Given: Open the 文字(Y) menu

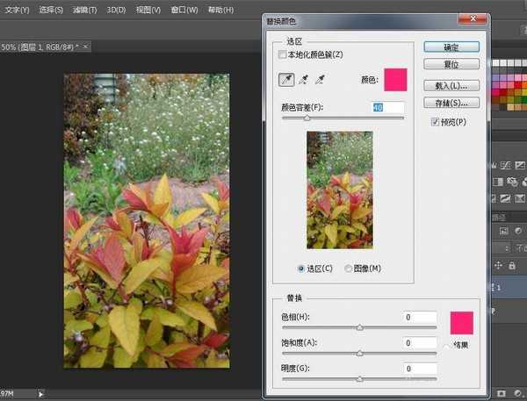Looking at the screenshot, I should click(18, 10).
